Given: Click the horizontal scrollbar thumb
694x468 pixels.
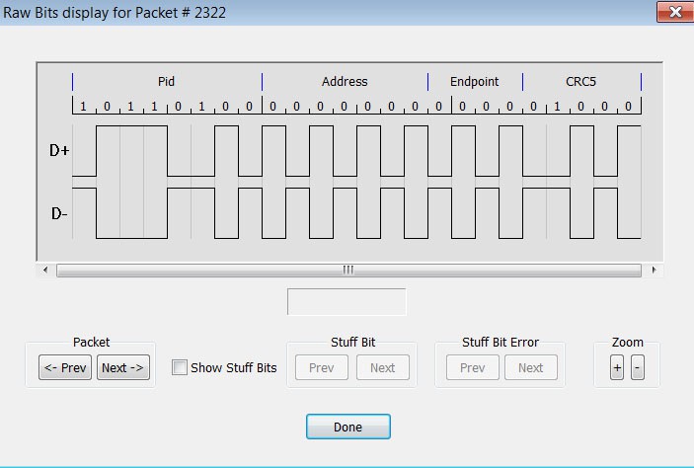Looking at the screenshot, I should 348,271.
